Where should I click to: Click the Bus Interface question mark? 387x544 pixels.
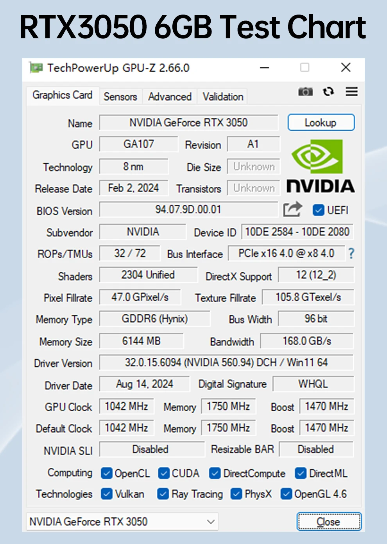tap(351, 254)
